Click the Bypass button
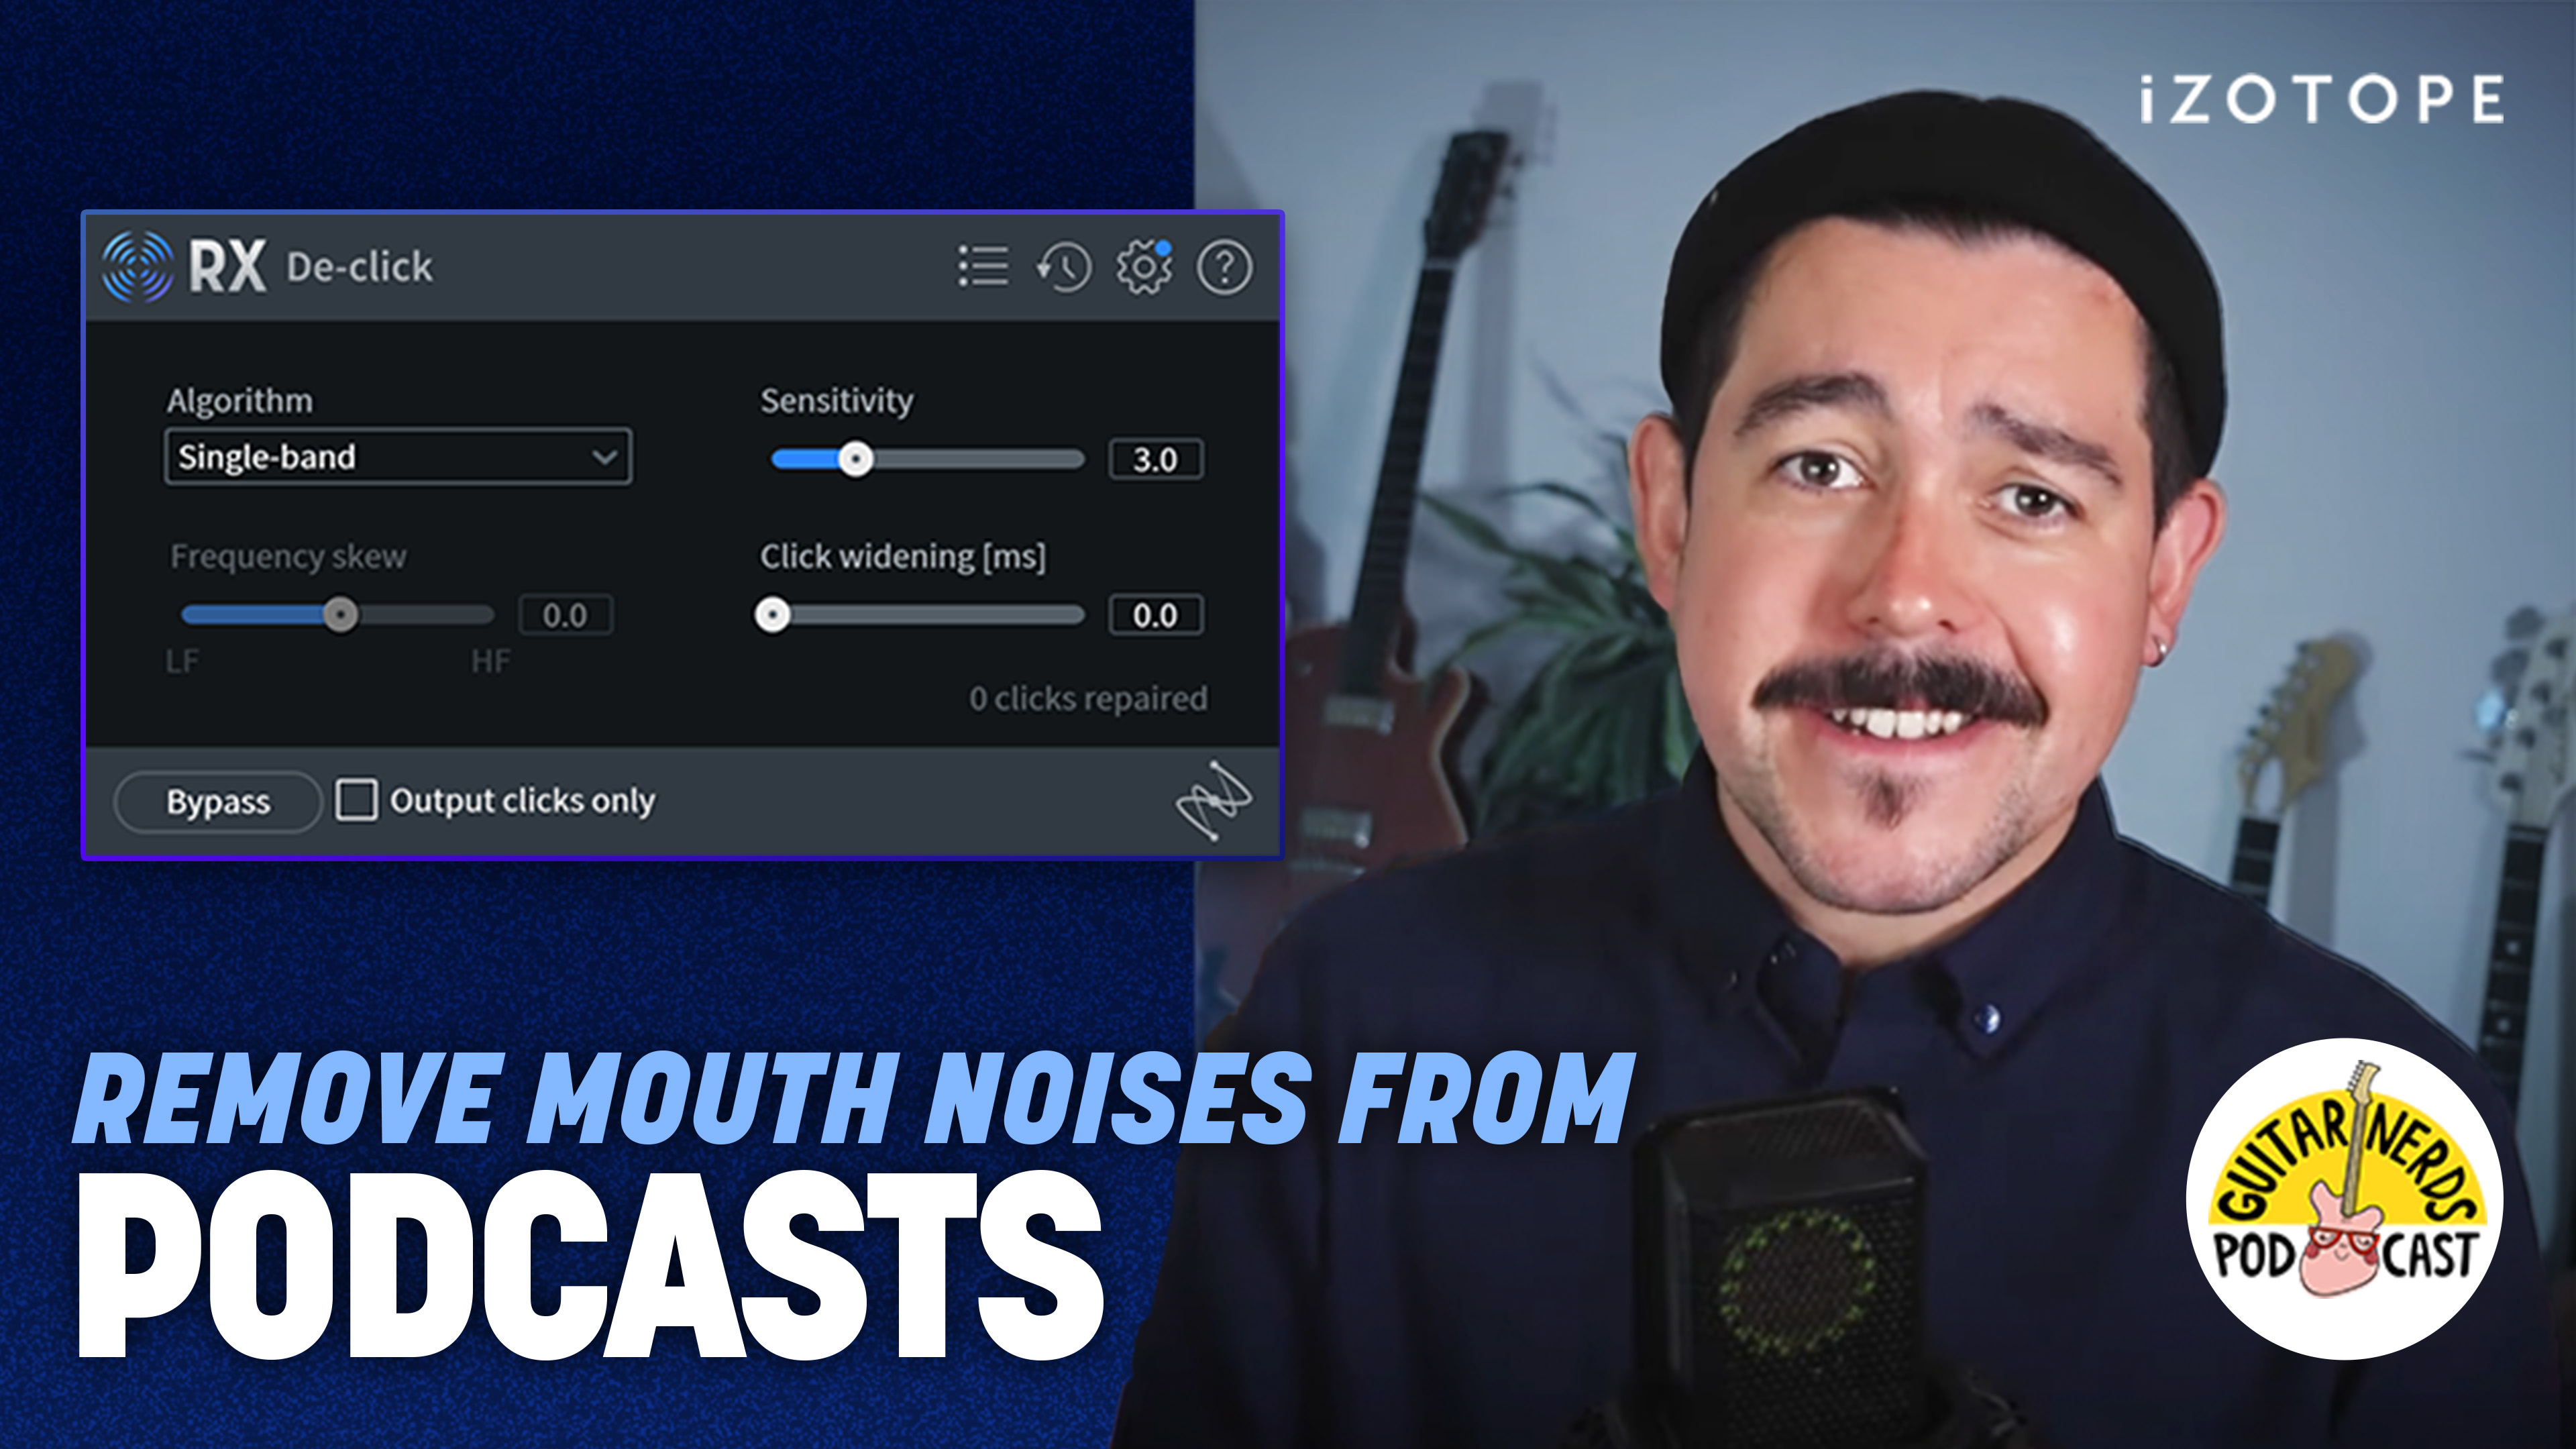This screenshot has width=2576, height=1449. pos(218,802)
